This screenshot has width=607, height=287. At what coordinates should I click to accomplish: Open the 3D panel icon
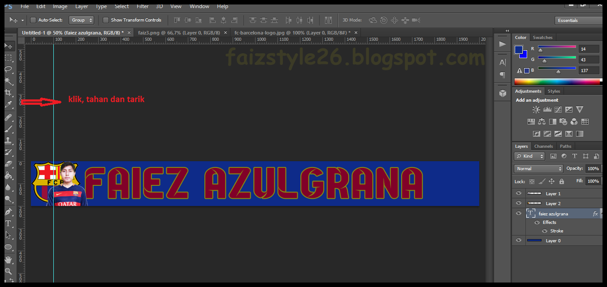click(503, 93)
